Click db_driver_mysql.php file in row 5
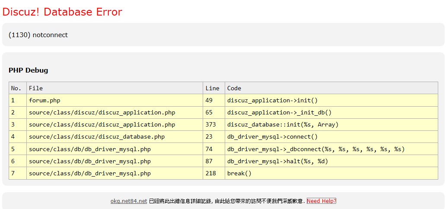The width and height of the screenshot is (446, 209). [115, 149]
